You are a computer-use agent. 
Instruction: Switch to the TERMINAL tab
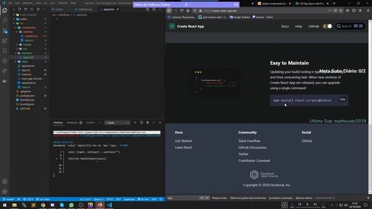58,122
